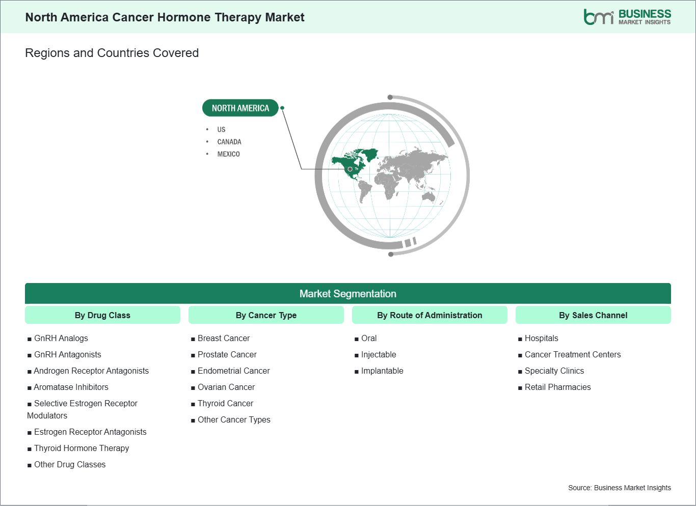The image size is (696, 506).
Task: Click the Source: Business Market Insights text
Action: 619,488
